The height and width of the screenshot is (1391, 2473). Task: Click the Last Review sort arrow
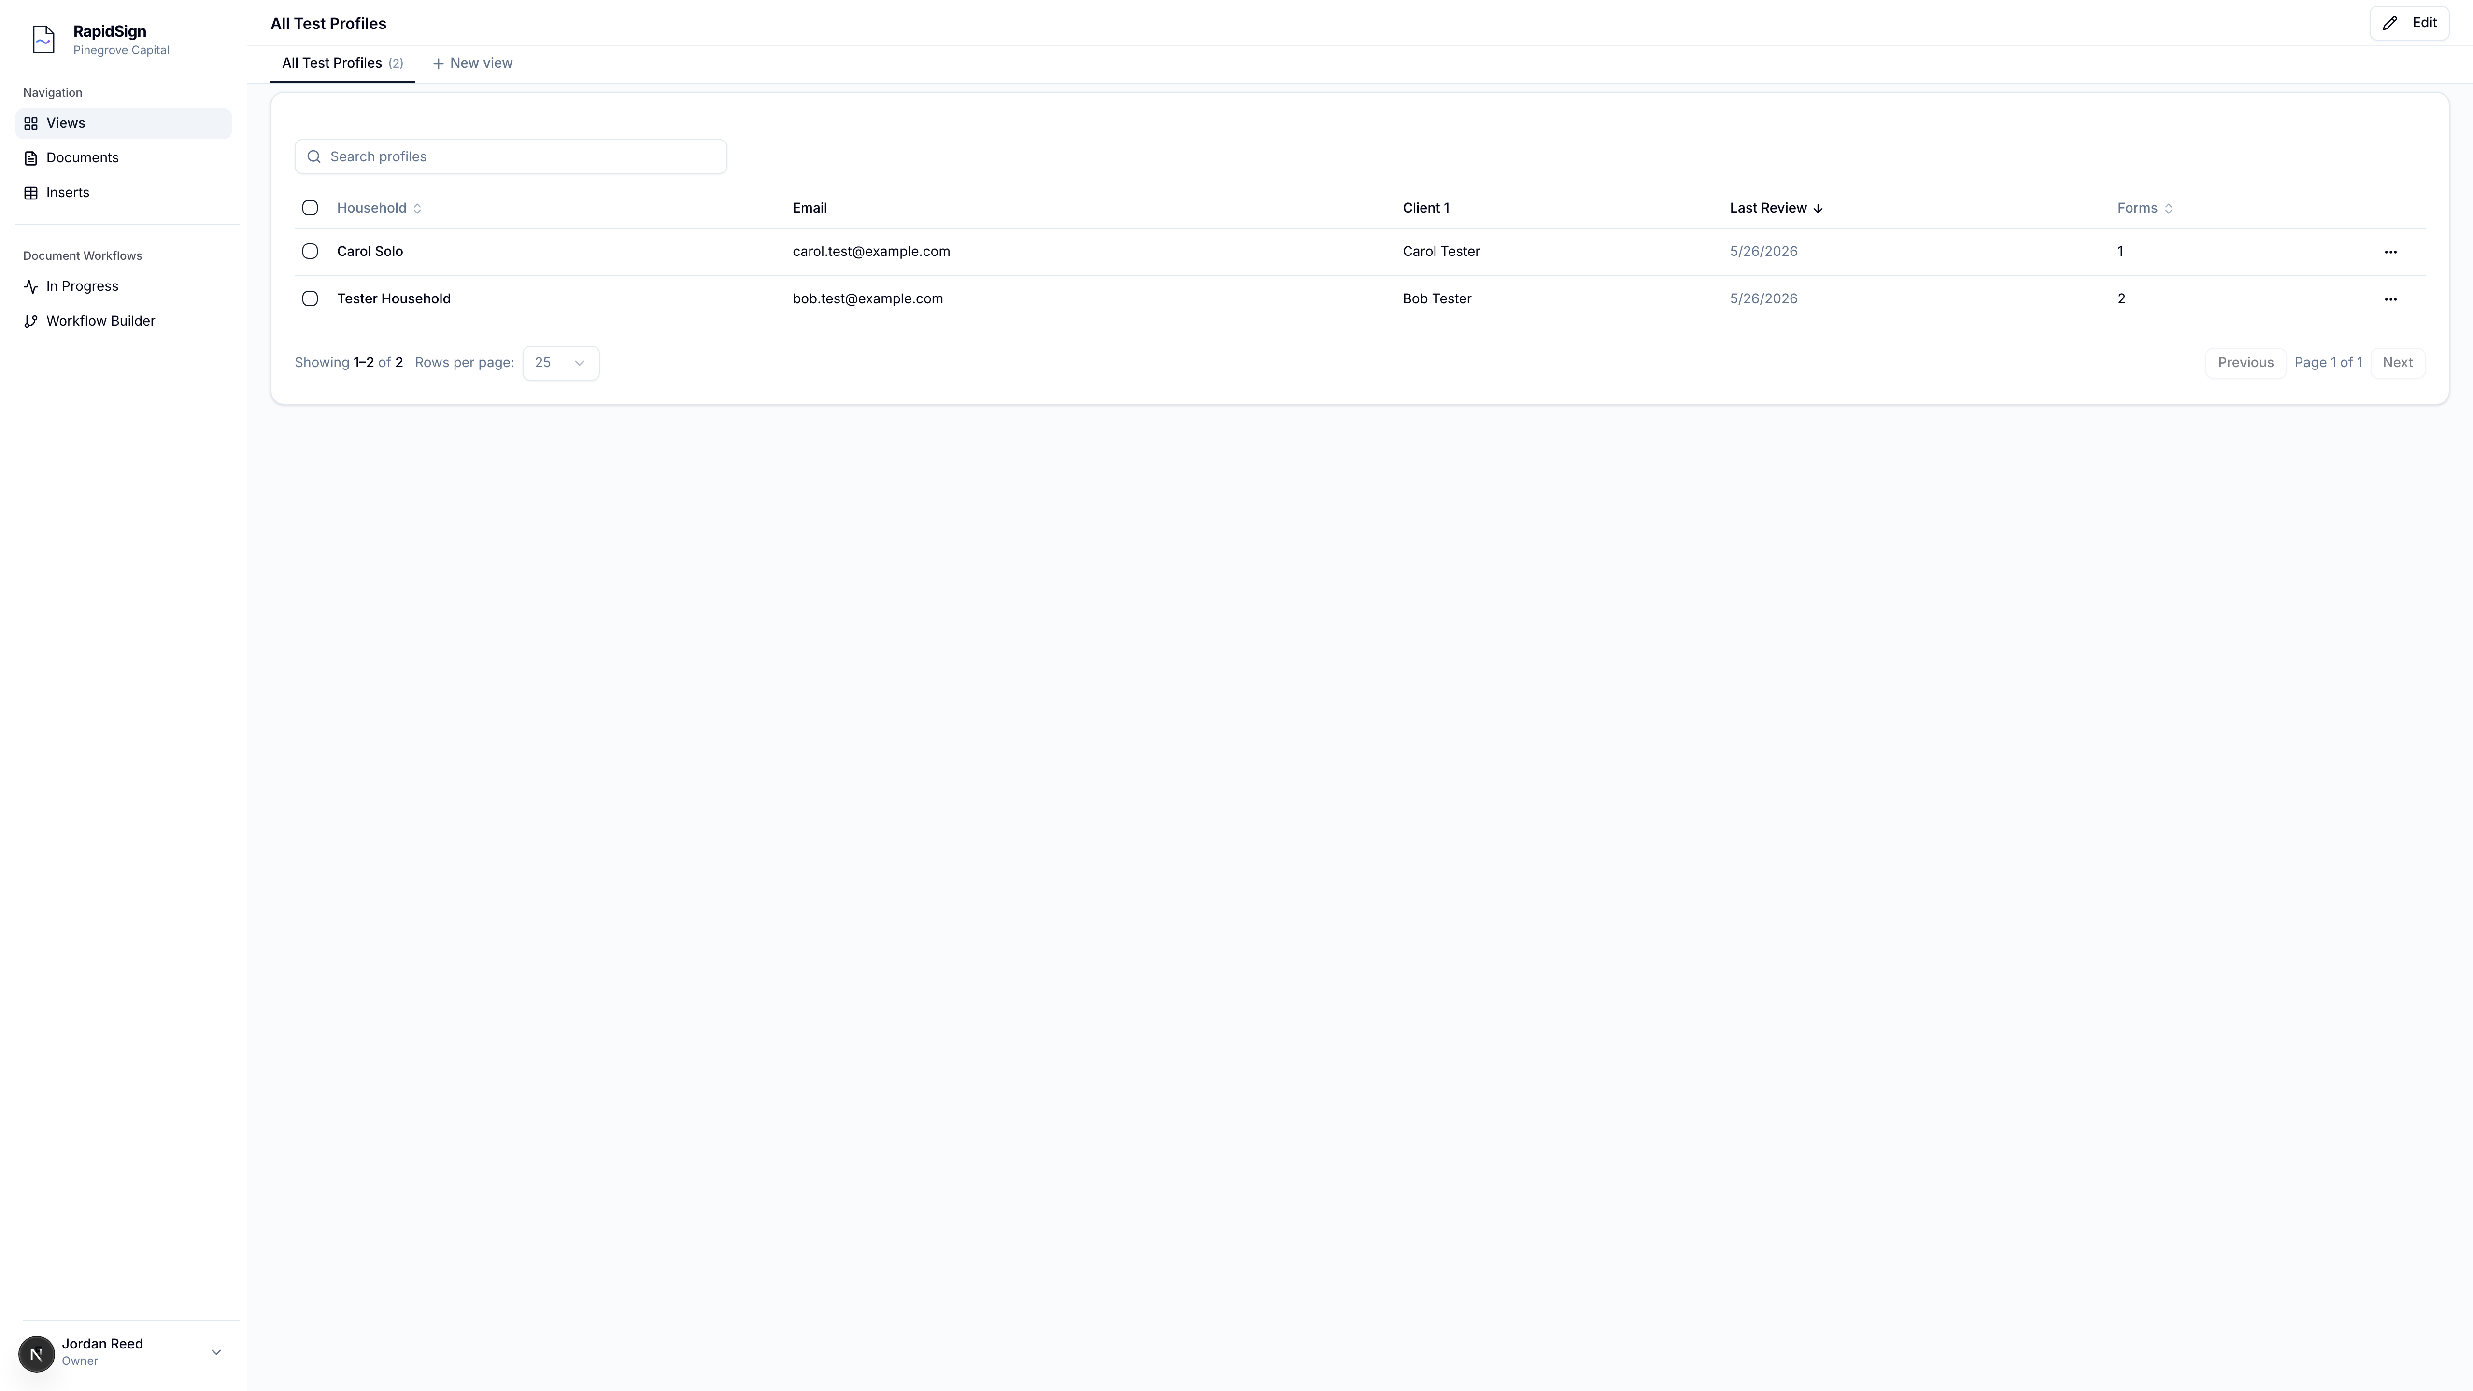[1817, 208]
